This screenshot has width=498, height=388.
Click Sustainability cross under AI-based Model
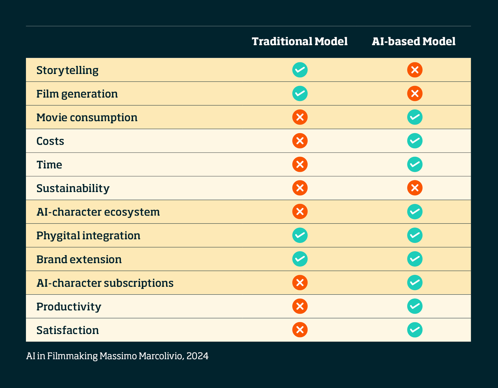415,188
